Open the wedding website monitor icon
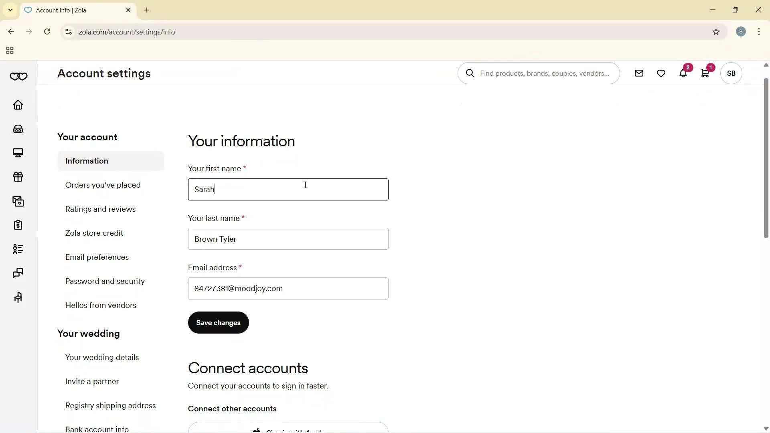770x433 pixels. click(x=18, y=153)
